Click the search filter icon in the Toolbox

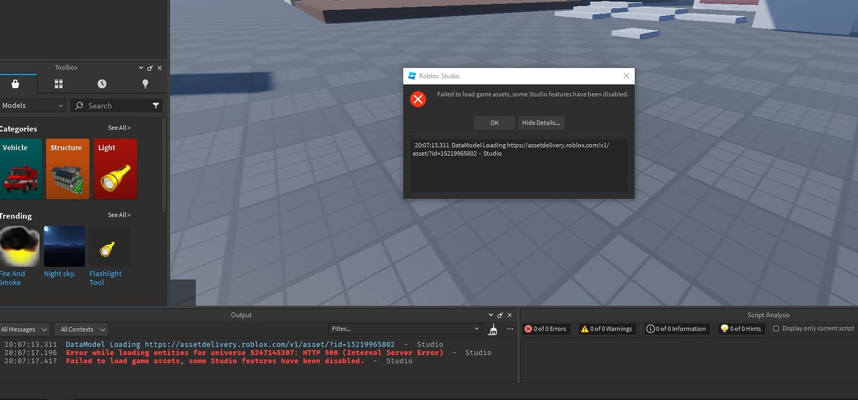point(155,106)
